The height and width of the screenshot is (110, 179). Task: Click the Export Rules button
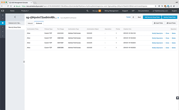[x=171, y=23]
